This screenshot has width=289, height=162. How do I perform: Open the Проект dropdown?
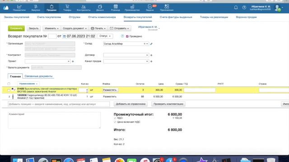pyautogui.click(x=68, y=61)
